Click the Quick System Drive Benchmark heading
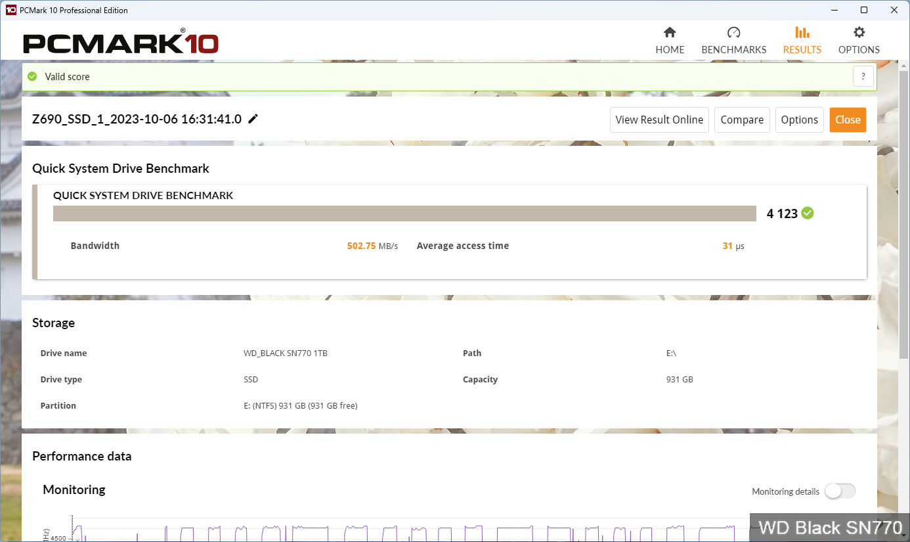The height and width of the screenshot is (542, 910). point(121,168)
